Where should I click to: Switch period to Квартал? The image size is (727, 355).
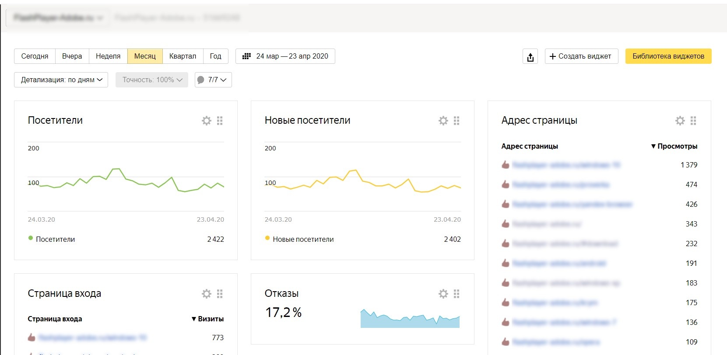183,56
